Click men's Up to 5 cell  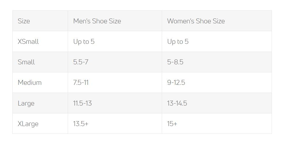84,42
